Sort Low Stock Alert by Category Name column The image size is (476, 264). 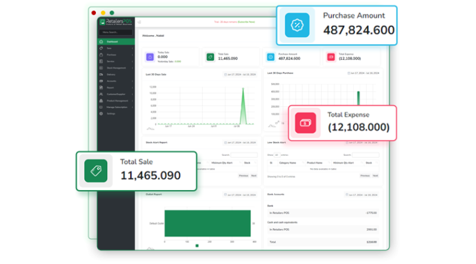[x=290, y=163]
